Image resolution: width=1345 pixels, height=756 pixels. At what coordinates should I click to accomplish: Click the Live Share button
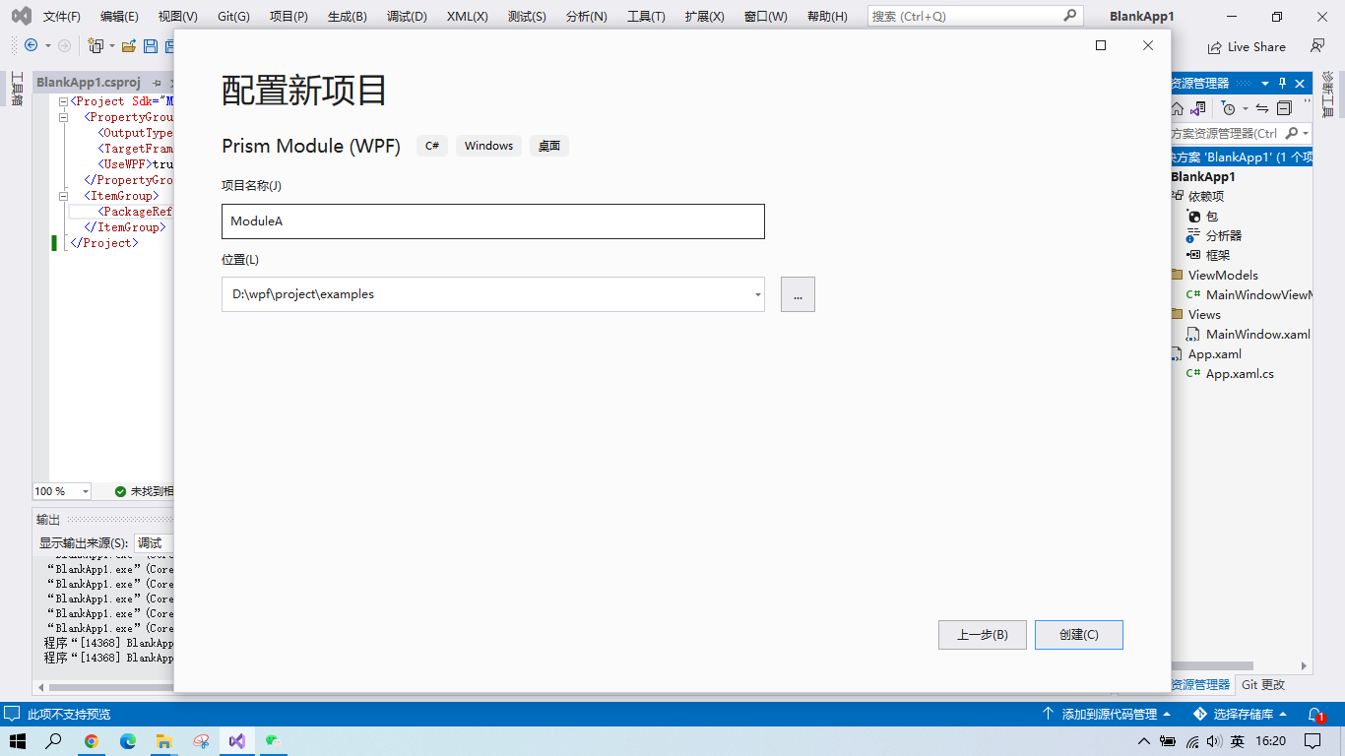pos(1246,46)
